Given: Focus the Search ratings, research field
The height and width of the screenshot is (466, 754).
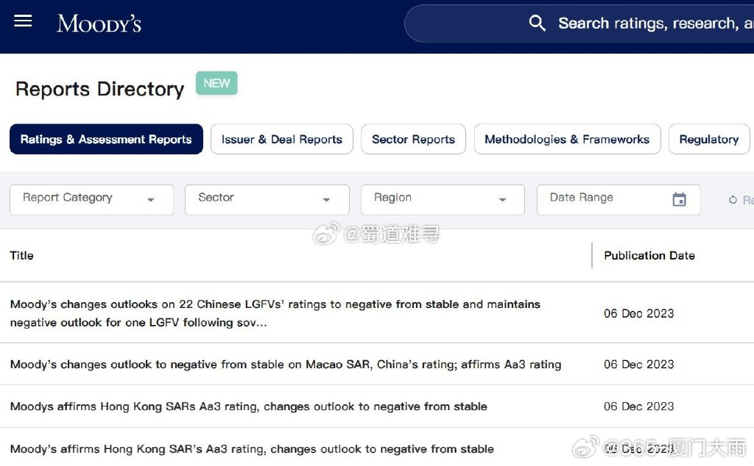Looking at the screenshot, I should pyautogui.click(x=579, y=24).
